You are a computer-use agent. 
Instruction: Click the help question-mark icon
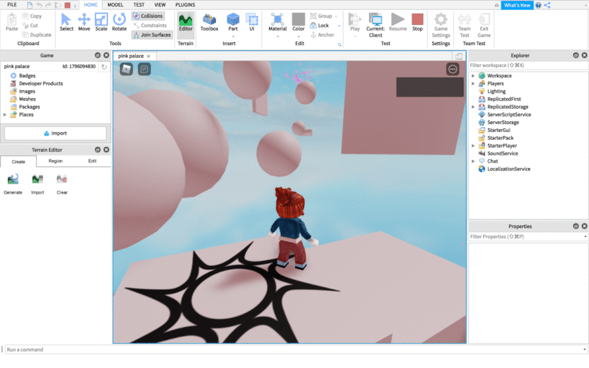(539, 5)
